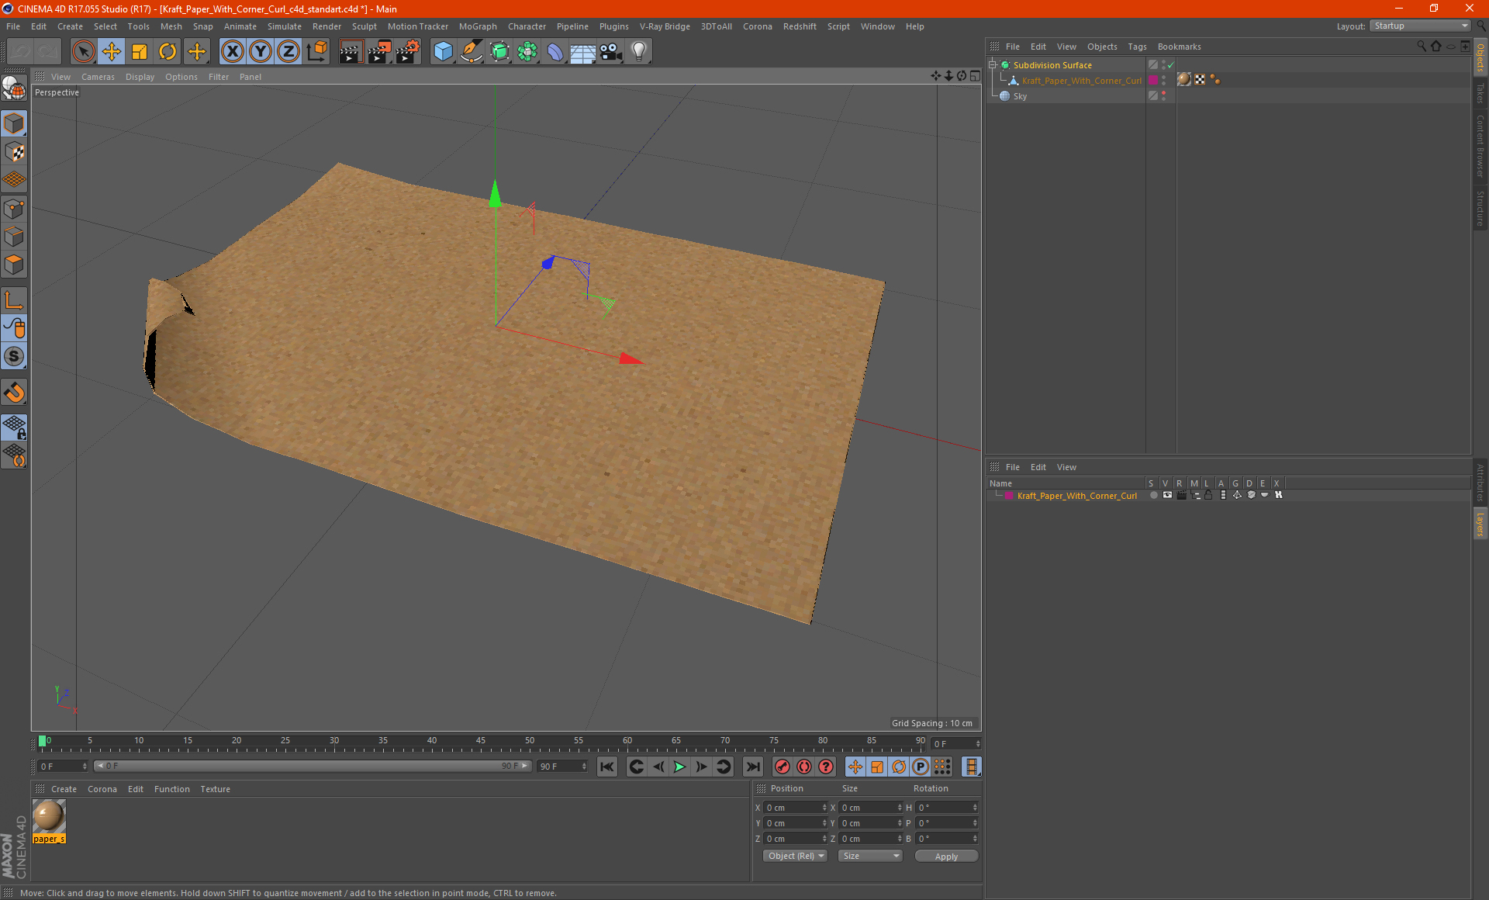Toggle Z axis lock
Image resolution: width=1489 pixels, height=900 pixels.
[x=288, y=52]
